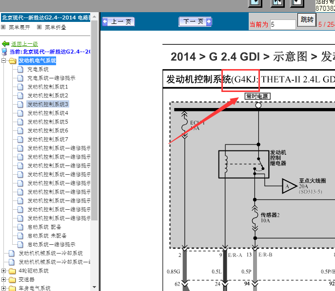Click the 返回上一级 link
335x291 pixels.
[x=24, y=44]
